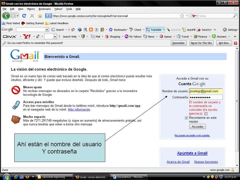This screenshot has height=180, width=240.
Task: Click the magnifier in the Yahoo search box
Action: pos(235,16)
